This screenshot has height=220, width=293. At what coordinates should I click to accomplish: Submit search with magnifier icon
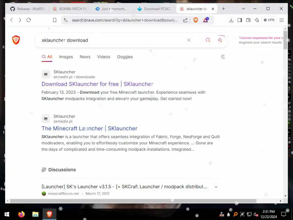pos(208,40)
